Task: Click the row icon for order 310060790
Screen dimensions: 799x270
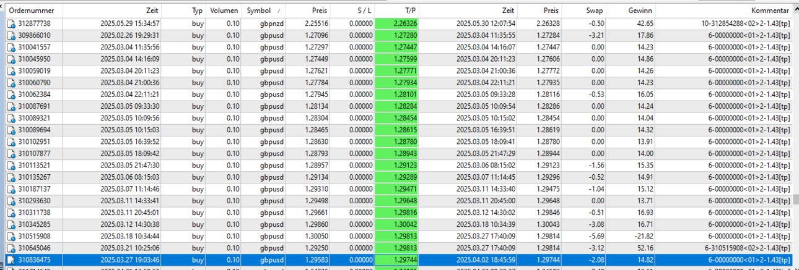Action: tap(11, 83)
